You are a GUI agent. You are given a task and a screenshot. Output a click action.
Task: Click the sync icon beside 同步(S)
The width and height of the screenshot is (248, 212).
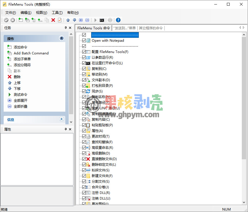88,91
